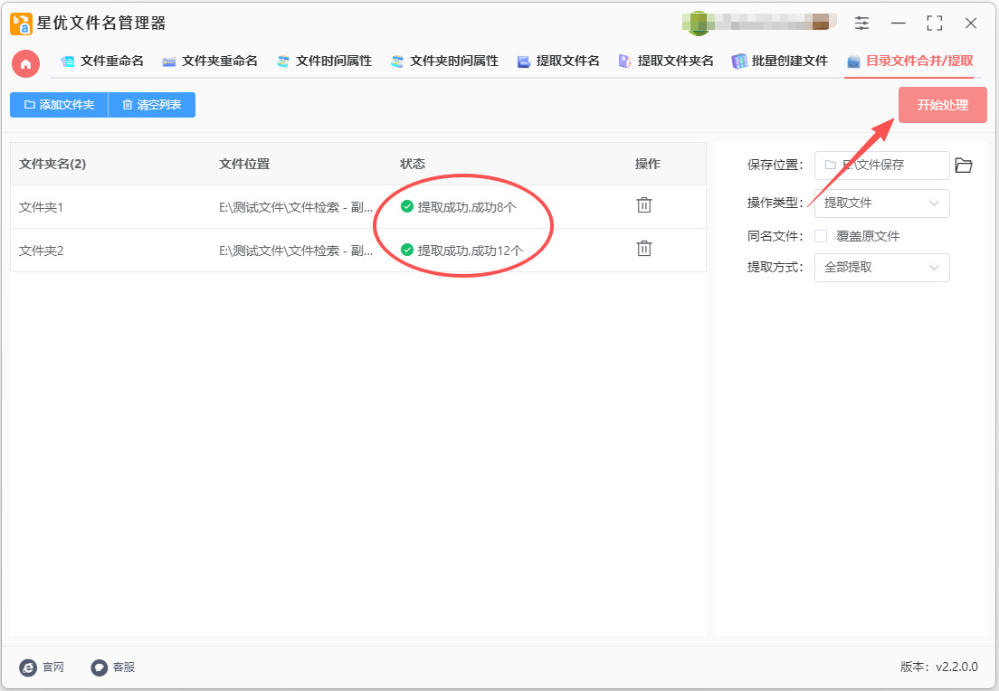
Task: Click the 保存位置 path input field
Action: (x=881, y=166)
